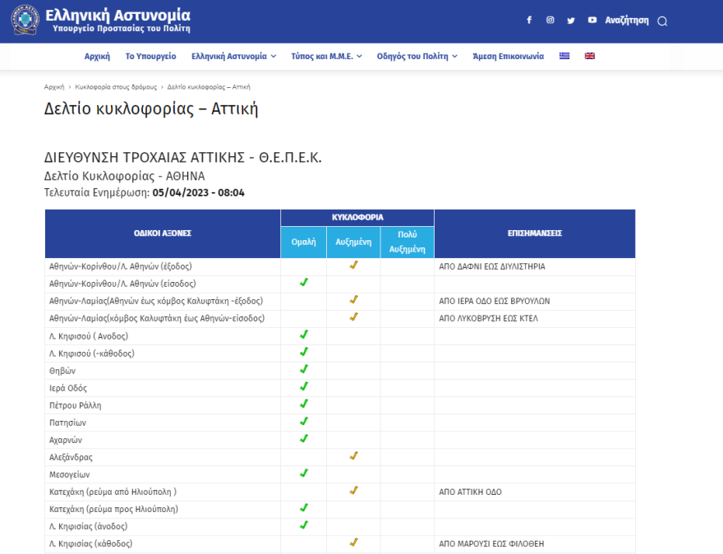Screen dimensions: 723x554
Task: Expand the Τύπος και Μ.Μ.Ε. dropdown
Action: tap(326, 56)
